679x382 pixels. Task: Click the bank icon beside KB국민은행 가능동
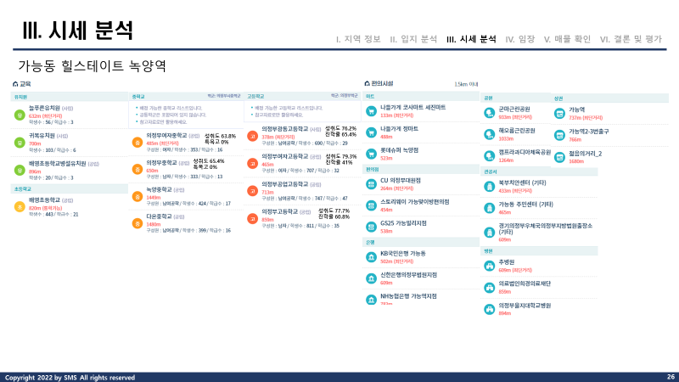click(371, 257)
